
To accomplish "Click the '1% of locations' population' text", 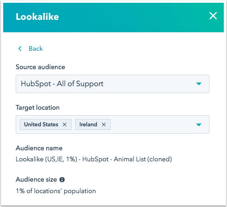I will 56,191.
